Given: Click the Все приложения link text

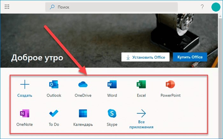Looking at the screenshot, I should click(x=141, y=124).
